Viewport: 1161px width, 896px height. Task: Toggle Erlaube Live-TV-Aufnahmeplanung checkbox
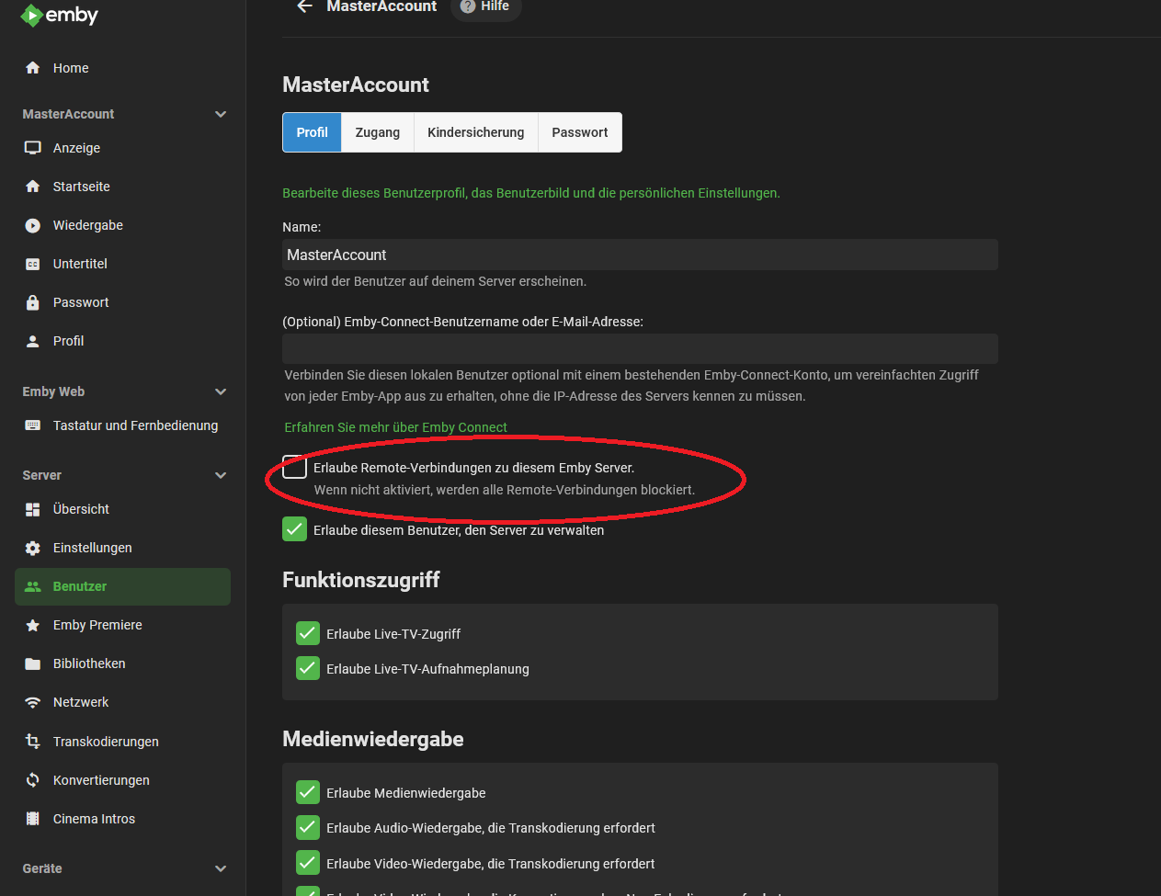(308, 668)
